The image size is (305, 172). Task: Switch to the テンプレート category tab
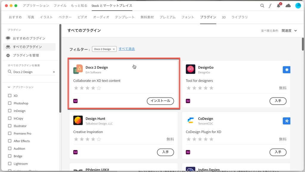pos(125,17)
